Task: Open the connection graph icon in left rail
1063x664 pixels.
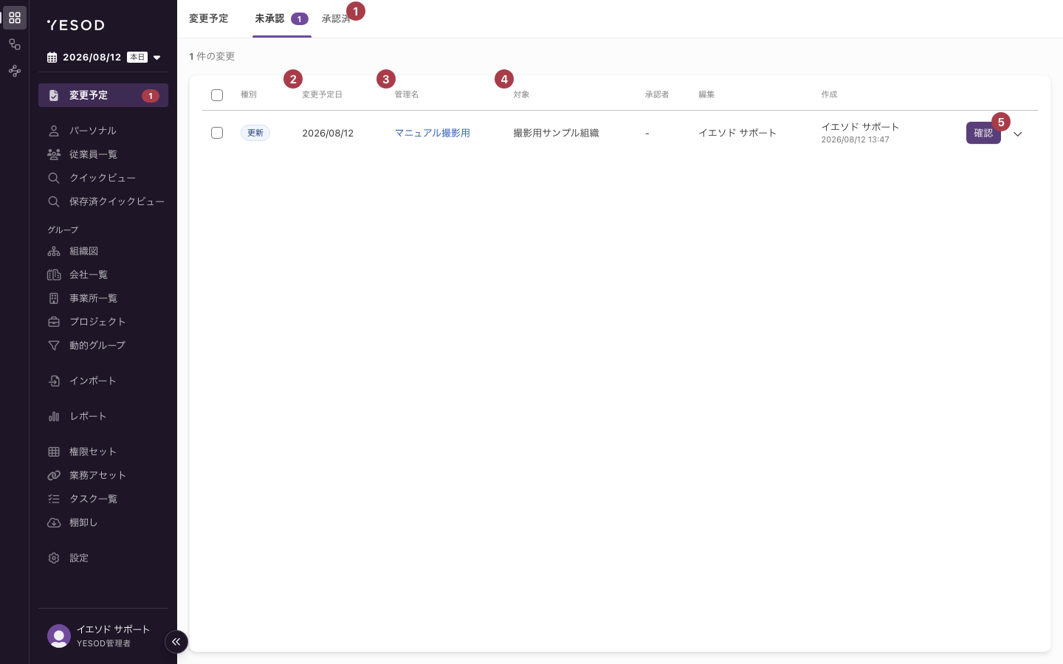Action: point(15,71)
